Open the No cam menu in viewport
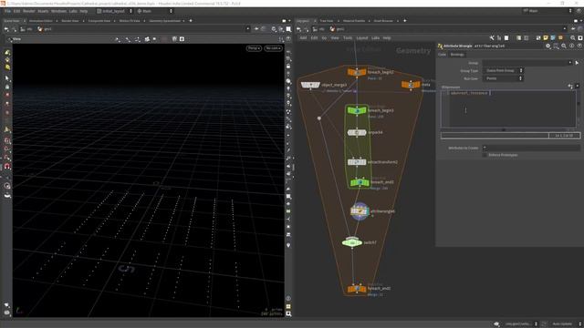Screen dimensions: 584x328 tap(273, 48)
